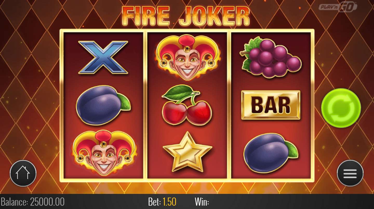Click the Win amount field

[202, 202]
